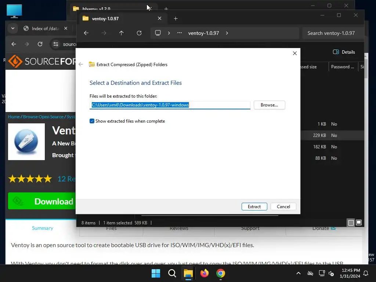Click the This PC monitor icon in address bar

point(158,33)
